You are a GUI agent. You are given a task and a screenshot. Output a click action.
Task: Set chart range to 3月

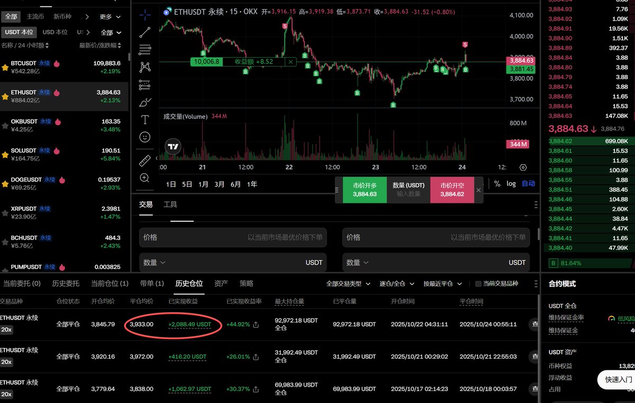tap(220, 184)
